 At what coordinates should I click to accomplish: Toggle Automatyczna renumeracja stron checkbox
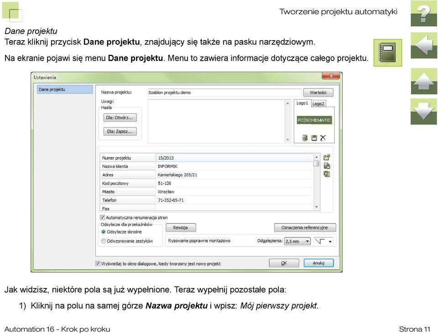pos(103,217)
